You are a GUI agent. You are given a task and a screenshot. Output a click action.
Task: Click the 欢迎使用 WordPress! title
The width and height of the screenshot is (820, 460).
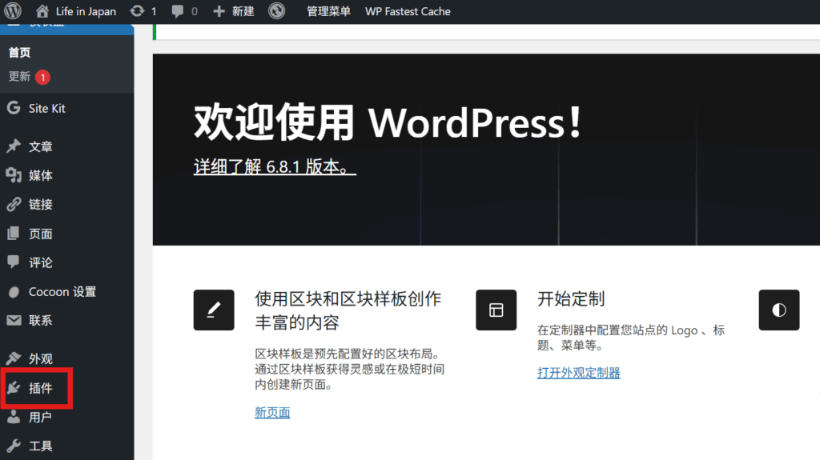[x=388, y=123]
